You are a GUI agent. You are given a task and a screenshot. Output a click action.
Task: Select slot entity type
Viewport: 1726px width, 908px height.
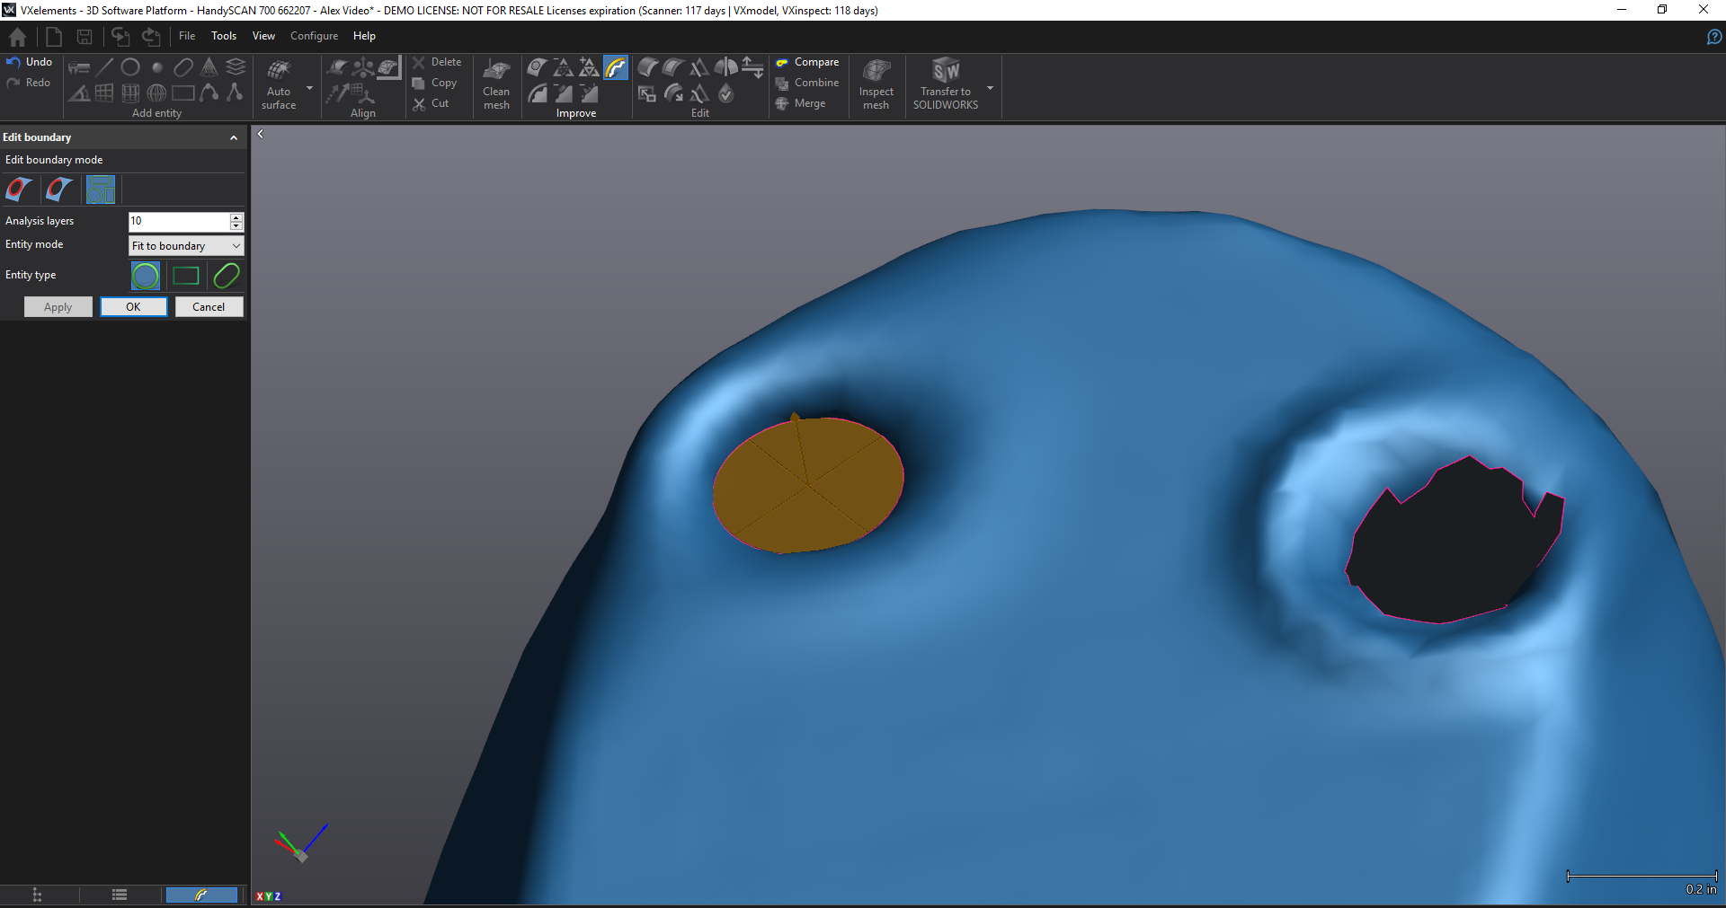click(x=227, y=276)
